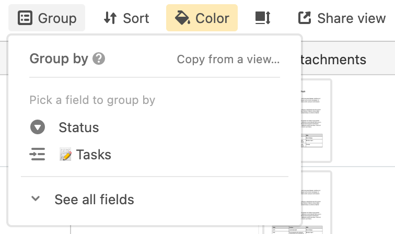395x234 pixels.
Task: Click the Tasks linked record field icon
Action: (x=37, y=154)
